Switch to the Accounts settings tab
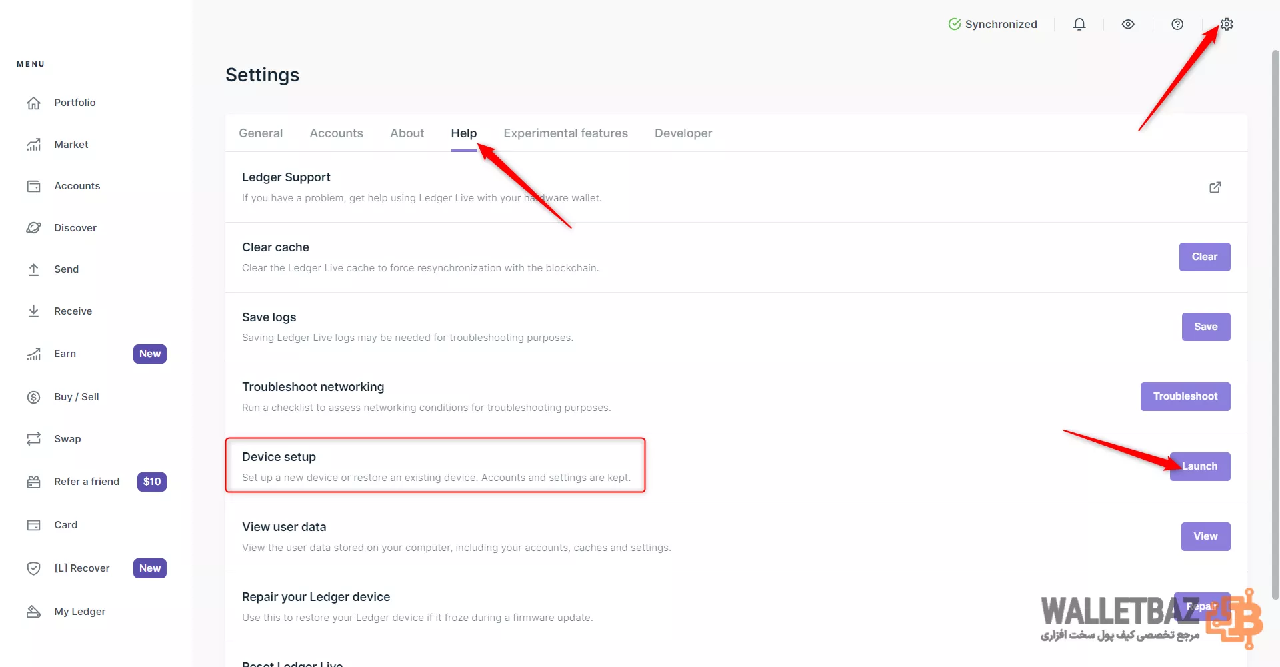Viewport: 1280px width, 667px height. tap(337, 133)
